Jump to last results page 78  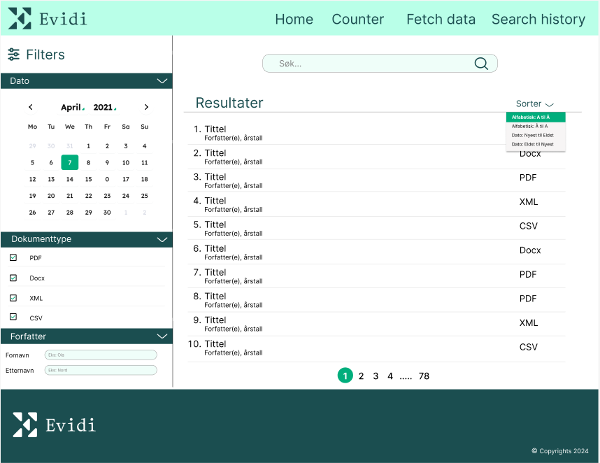[x=424, y=376]
